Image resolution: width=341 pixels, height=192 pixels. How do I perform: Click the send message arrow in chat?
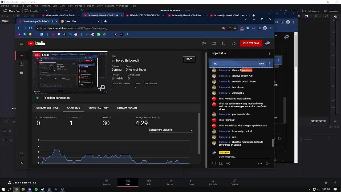(268, 163)
